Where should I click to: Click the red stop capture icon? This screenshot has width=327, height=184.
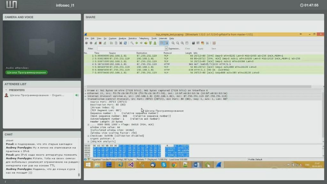[x=100, y=43]
